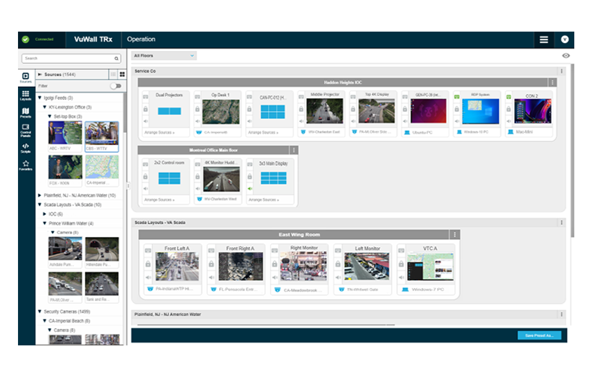Open Control Panels from the sidebar
593x377 pixels.
point(26,130)
